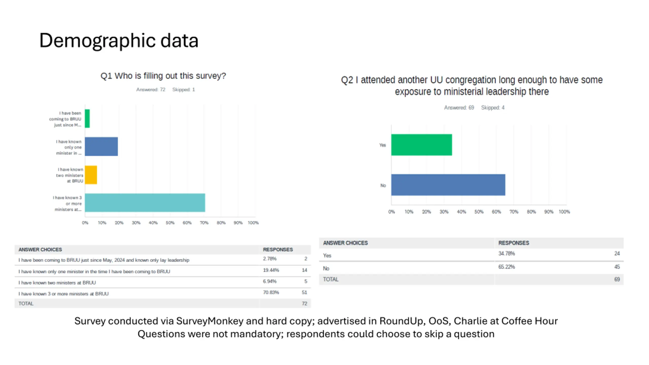This screenshot has width=649, height=365.
Task: Select the "since May, 2024" lay leadership table row
Action: click(x=104, y=260)
